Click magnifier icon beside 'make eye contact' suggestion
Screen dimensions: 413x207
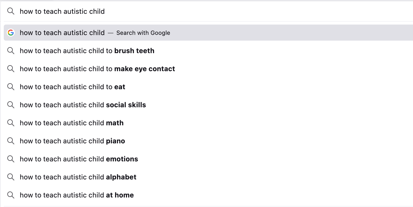[11, 69]
